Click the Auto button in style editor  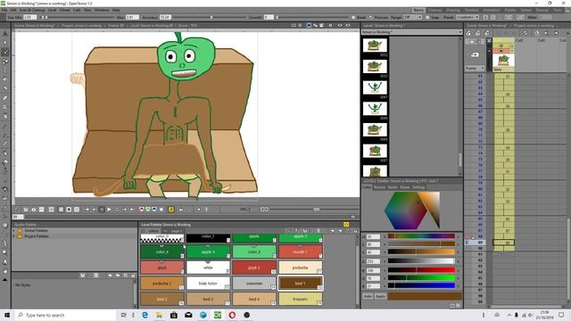point(368,296)
